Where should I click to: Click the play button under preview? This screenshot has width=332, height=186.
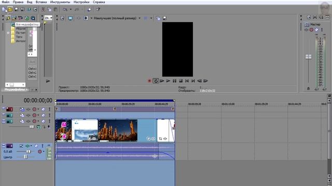[x=168, y=81]
